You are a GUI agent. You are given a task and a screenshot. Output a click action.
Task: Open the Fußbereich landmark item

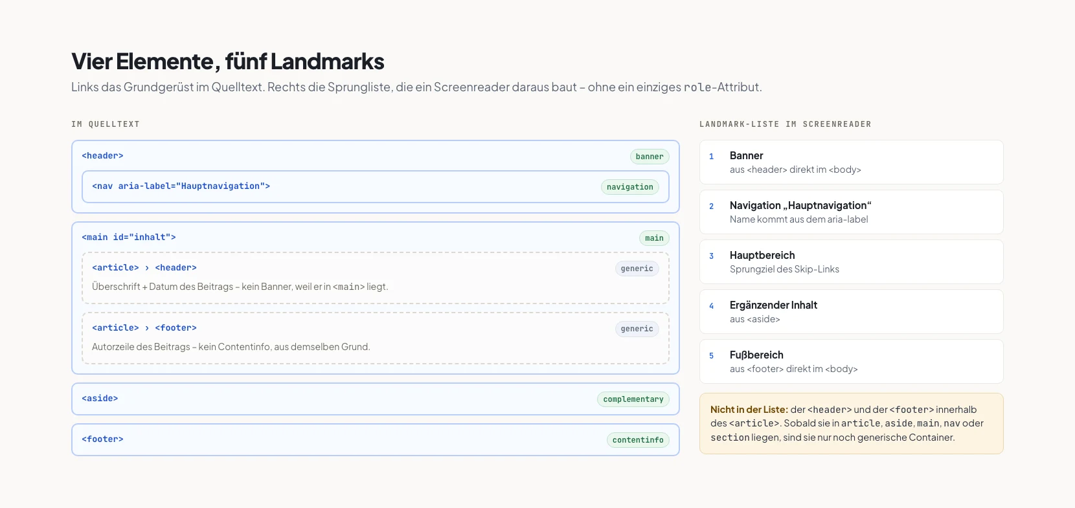[852, 362]
